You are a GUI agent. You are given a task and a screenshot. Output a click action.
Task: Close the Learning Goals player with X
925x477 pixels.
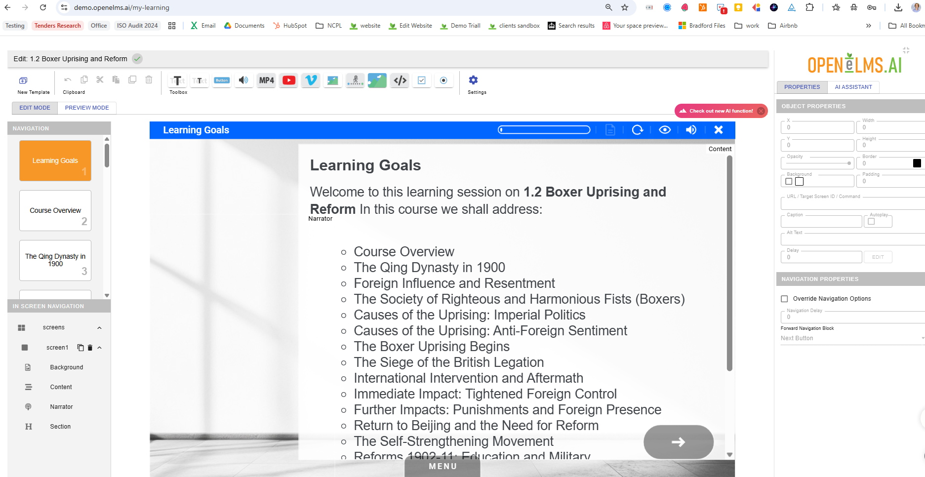click(719, 129)
